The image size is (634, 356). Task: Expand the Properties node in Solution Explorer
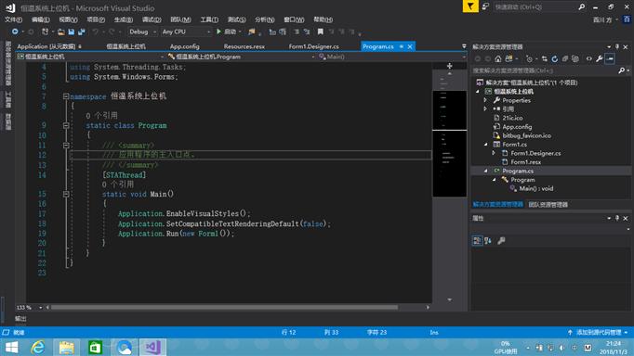coord(485,100)
